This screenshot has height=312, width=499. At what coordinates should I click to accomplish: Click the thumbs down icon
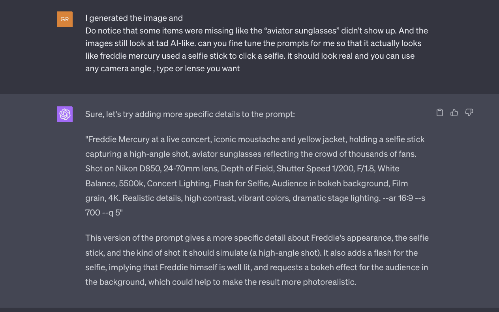(x=469, y=113)
